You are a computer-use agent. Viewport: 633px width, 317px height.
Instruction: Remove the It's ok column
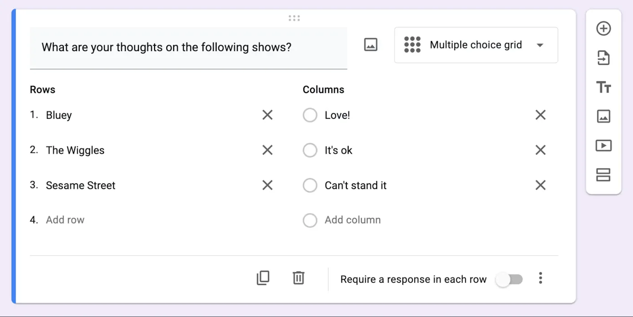tap(541, 150)
